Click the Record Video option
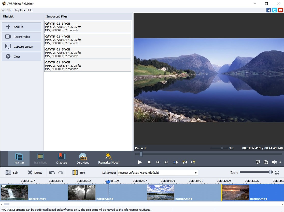The image size is (284, 212). point(21,37)
